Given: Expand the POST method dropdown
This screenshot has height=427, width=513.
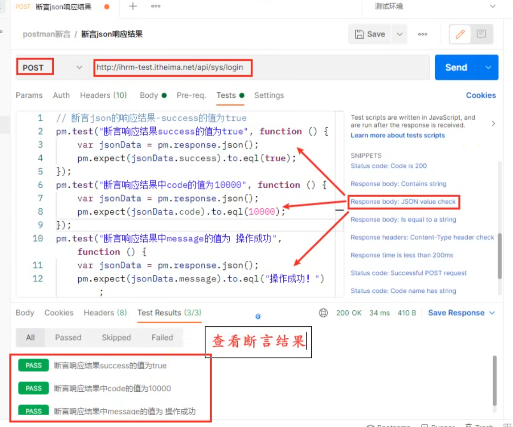Looking at the screenshot, I should tap(79, 68).
